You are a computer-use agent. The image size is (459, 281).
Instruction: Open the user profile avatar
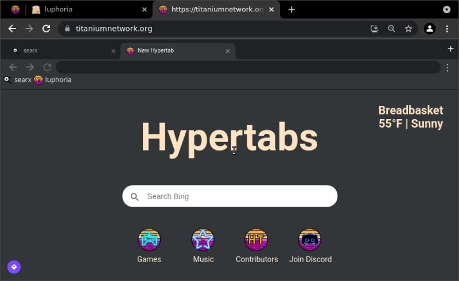(x=430, y=29)
